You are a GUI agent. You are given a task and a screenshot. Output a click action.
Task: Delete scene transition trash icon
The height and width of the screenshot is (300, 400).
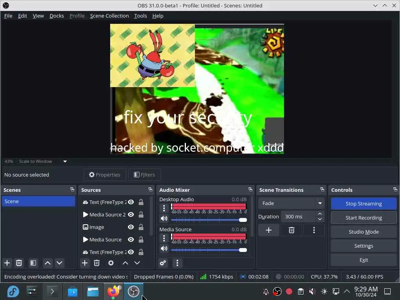point(291,230)
